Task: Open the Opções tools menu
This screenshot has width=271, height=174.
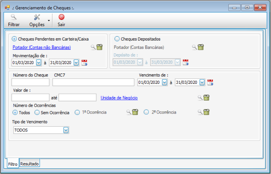Action: click(37, 20)
